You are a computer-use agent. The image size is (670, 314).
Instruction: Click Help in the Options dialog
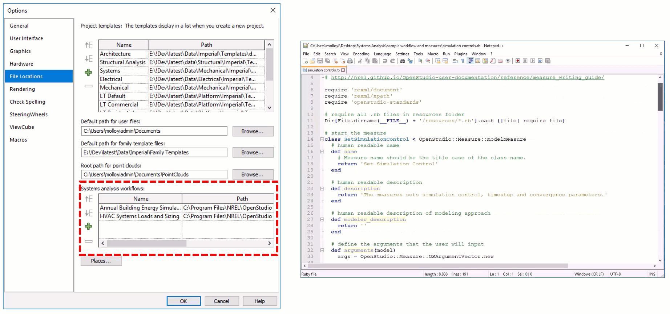[260, 301]
